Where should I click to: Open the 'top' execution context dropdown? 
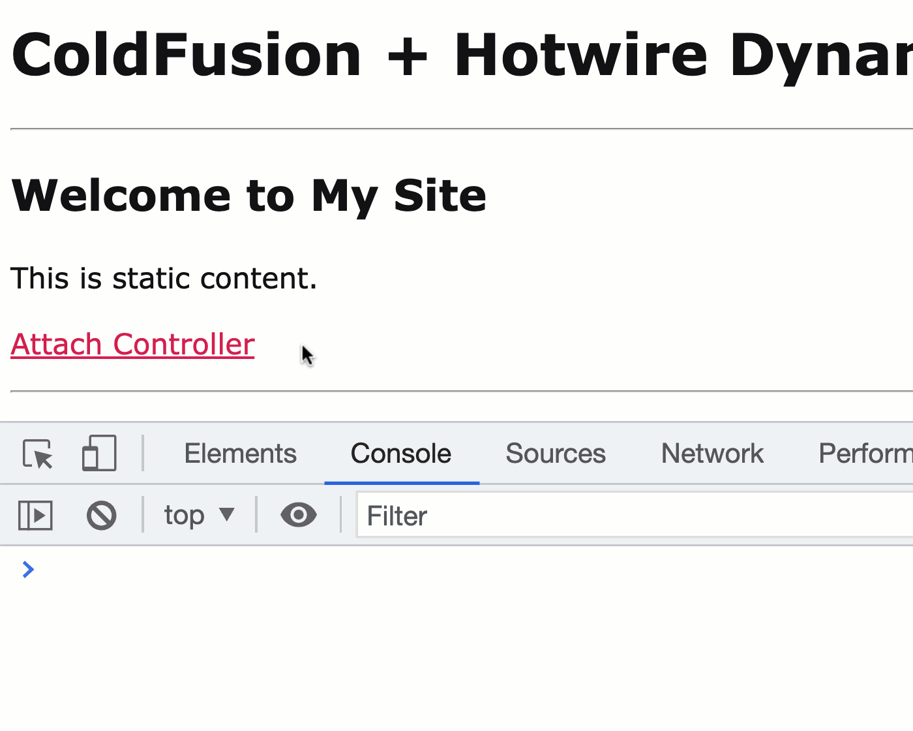point(200,515)
